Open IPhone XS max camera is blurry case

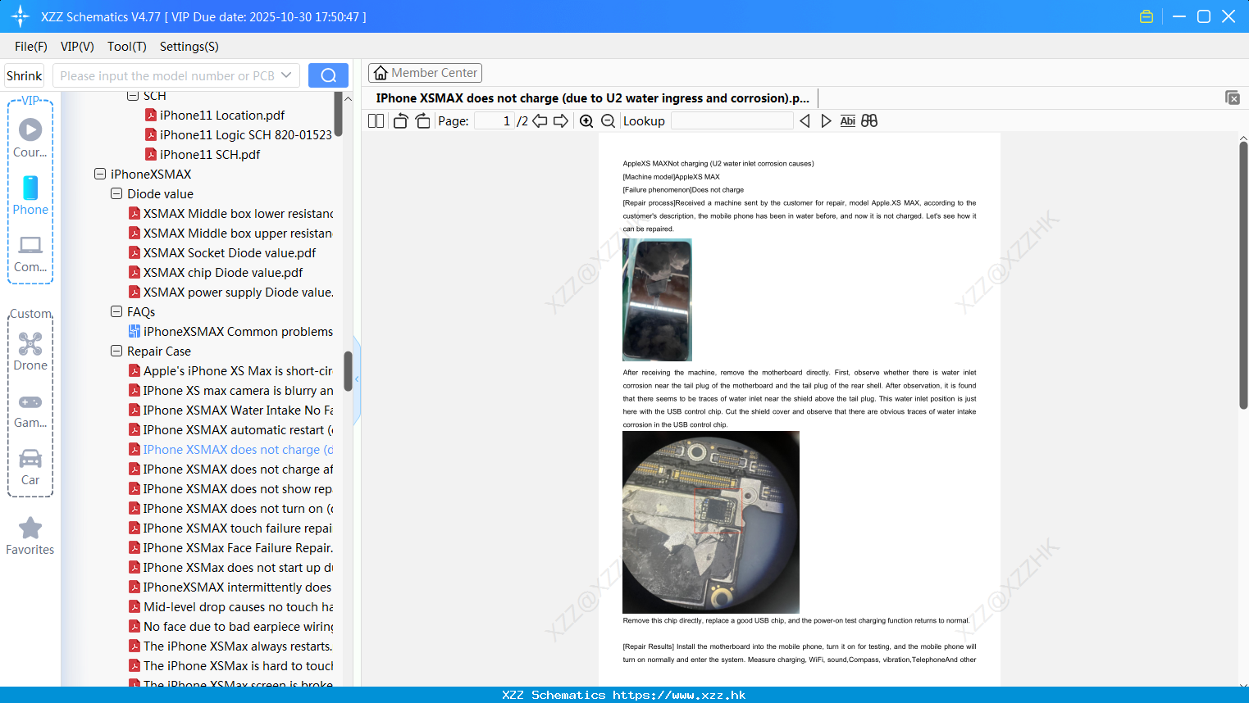click(230, 391)
